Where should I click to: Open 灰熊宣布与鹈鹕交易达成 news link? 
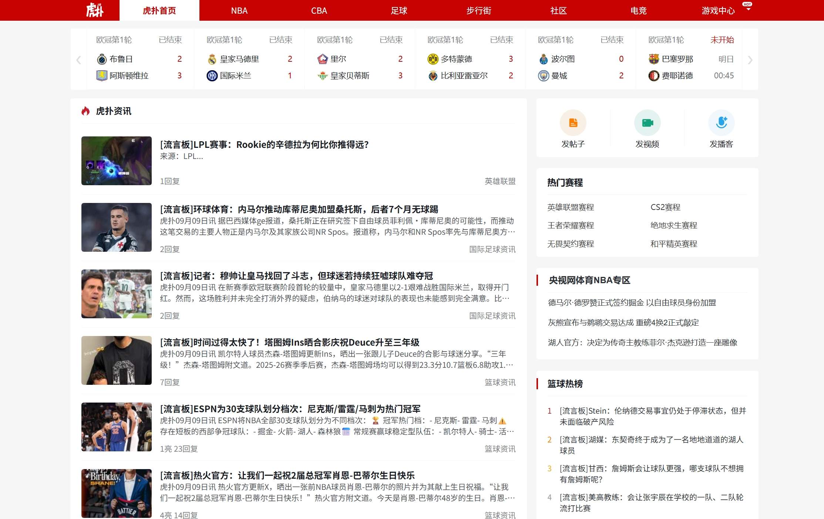click(x=623, y=323)
